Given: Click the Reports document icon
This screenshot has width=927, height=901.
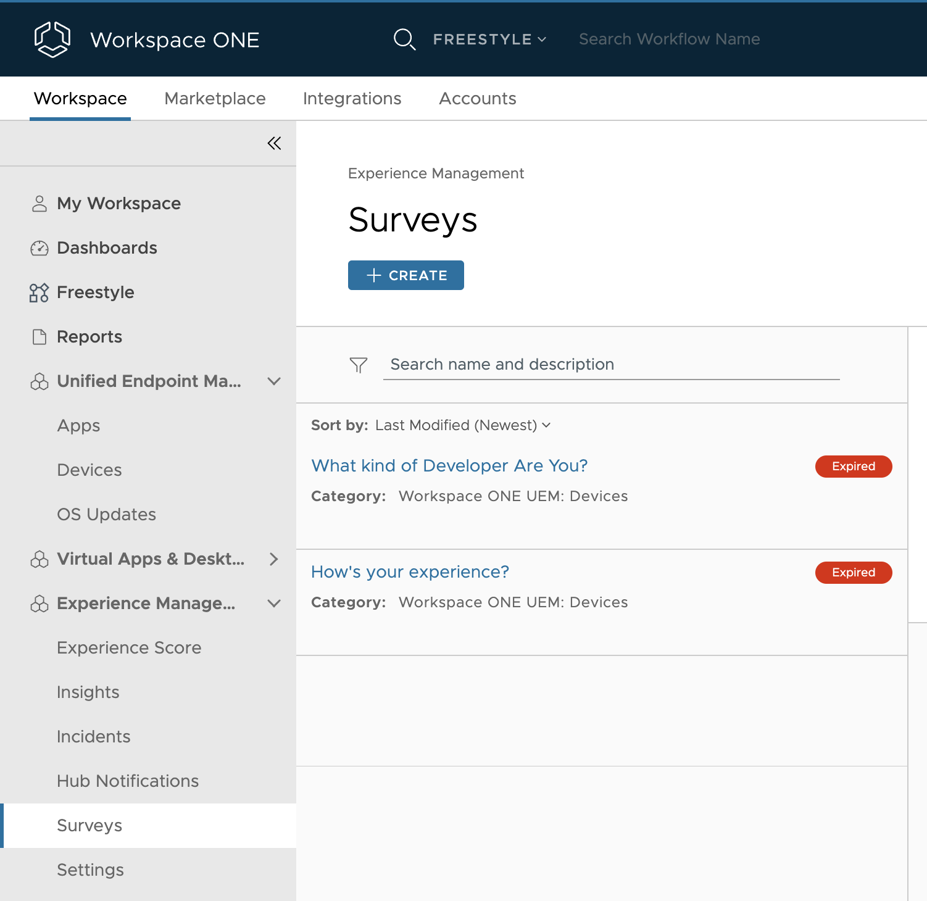Looking at the screenshot, I should tap(39, 337).
